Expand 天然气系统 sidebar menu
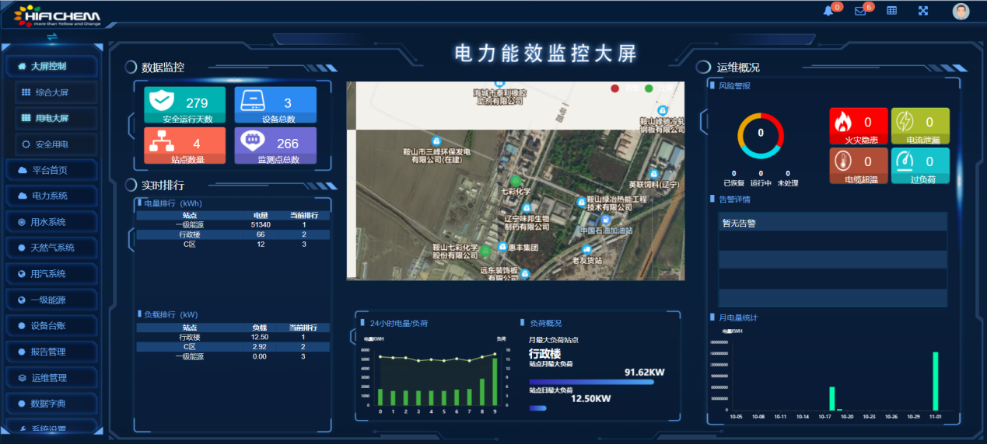987x444 pixels. point(51,248)
